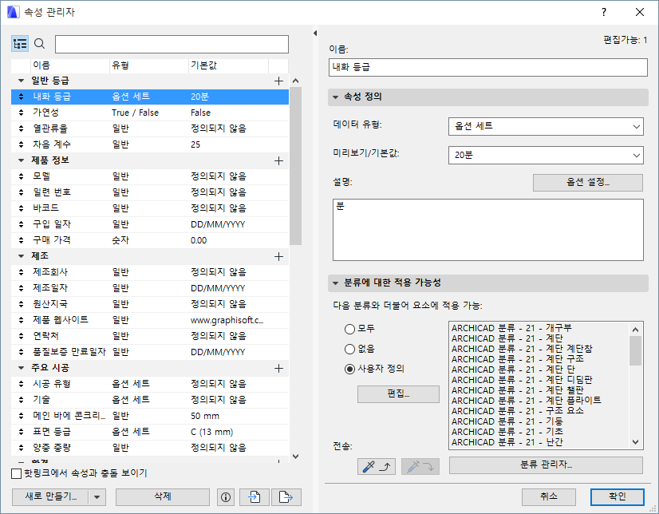Open the 데이터 유형 dropdown
This screenshot has height=514, width=659.
coord(546,126)
